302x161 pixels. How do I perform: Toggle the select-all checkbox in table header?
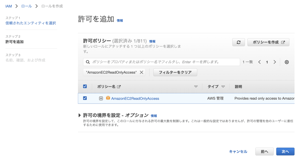pyautogui.click(x=85, y=86)
